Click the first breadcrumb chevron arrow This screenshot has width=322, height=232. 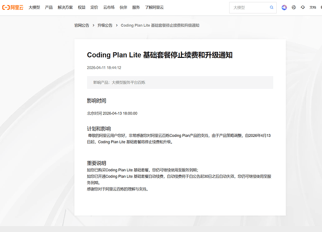93,25
